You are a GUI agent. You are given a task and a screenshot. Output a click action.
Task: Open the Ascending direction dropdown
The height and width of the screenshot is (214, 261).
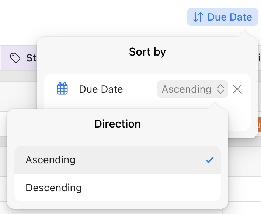(x=187, y=89)
